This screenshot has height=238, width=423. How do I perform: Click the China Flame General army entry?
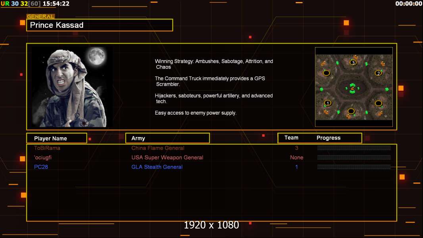pos(158,148)
